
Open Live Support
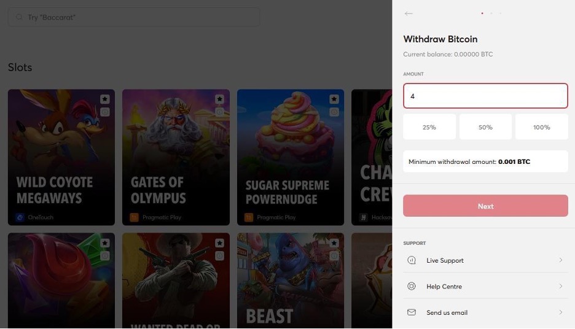pyautogui.click(x=485, y=260)
